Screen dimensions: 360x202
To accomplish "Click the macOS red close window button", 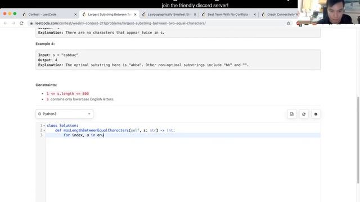I will (4, 13).
